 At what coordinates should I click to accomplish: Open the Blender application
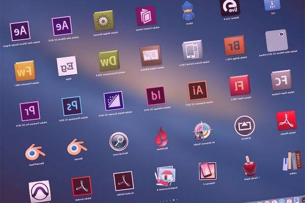click(x=76, y=147)
